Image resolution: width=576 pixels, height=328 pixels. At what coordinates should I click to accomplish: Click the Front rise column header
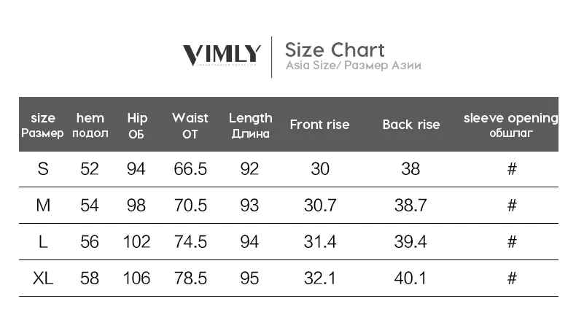tap(319, 125)
